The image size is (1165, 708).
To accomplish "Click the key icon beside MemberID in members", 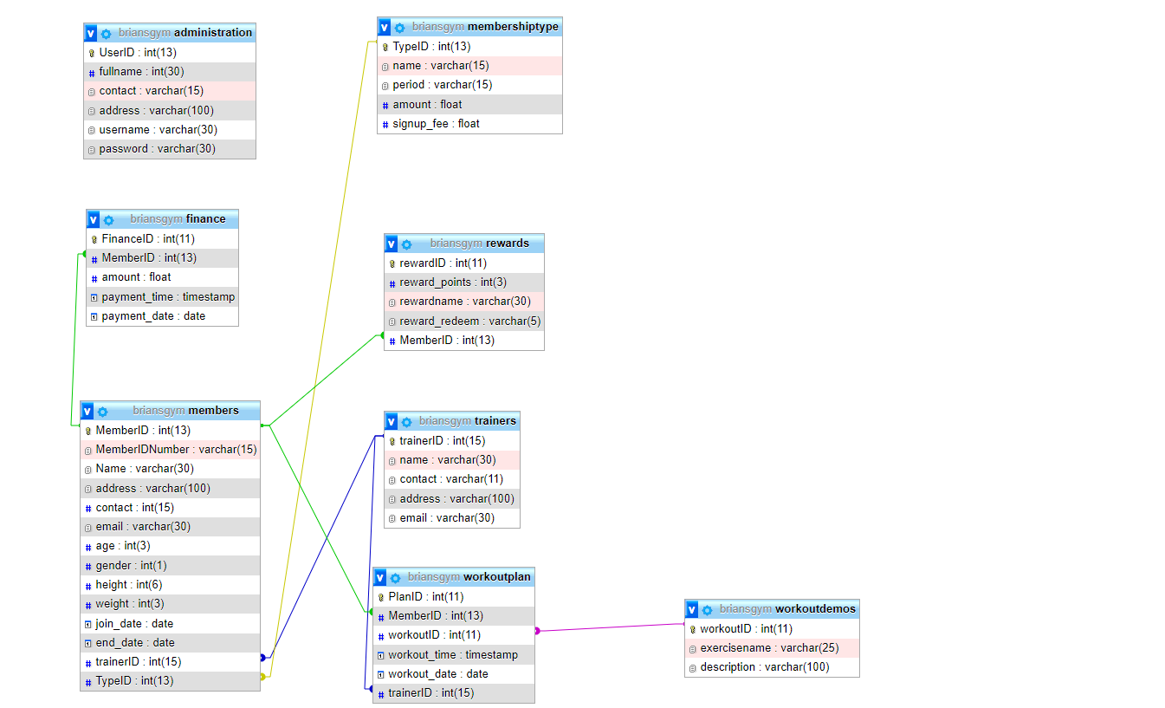I will pyautogui.click(x=89, y=430).
